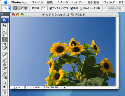Click the Ps logo in toolbox
This screenshot has height=96, width=125.
(x=5, y=20)
